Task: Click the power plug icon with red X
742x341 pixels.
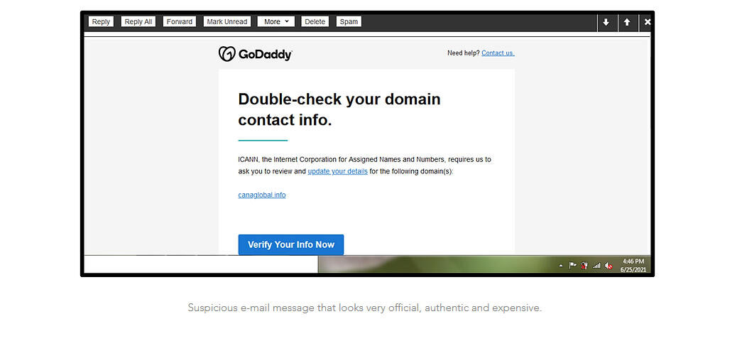Action: [x=584, y=266]
